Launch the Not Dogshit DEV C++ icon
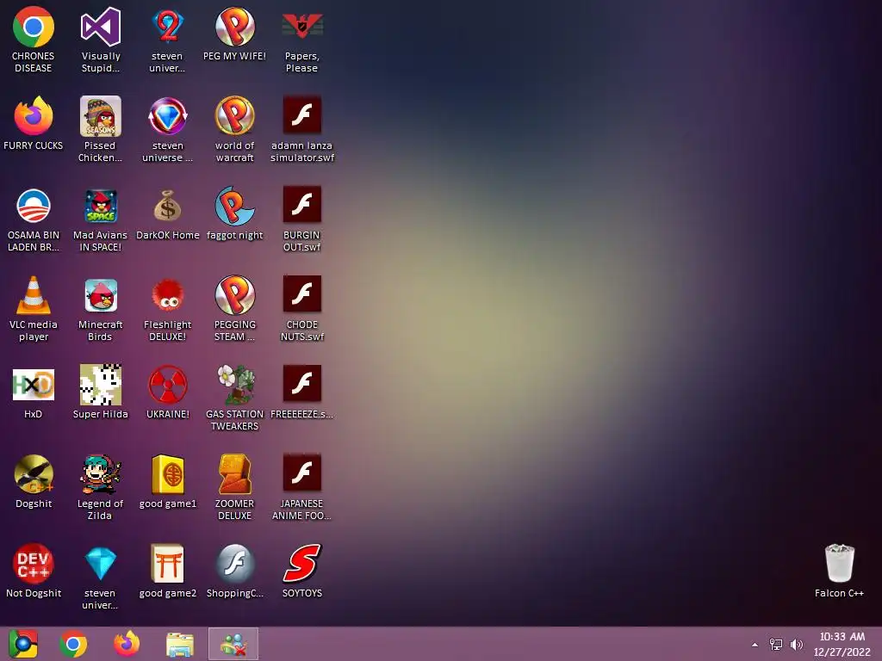Image resolution: width=882 pixels, height=661 pixels. point(34,571)
